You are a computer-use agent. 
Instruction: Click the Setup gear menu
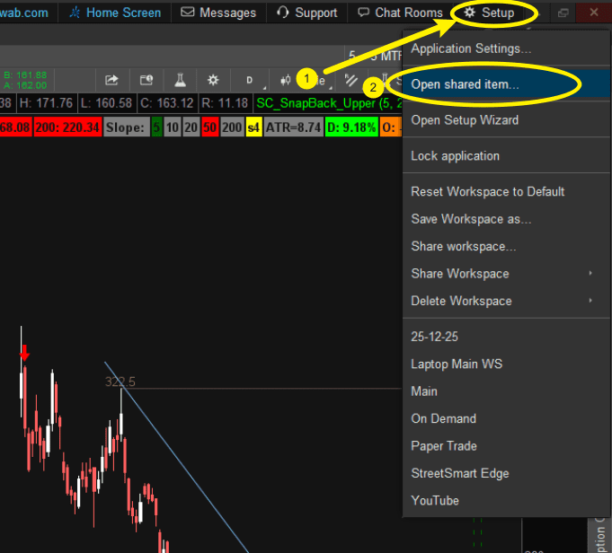tap(489, 13)
